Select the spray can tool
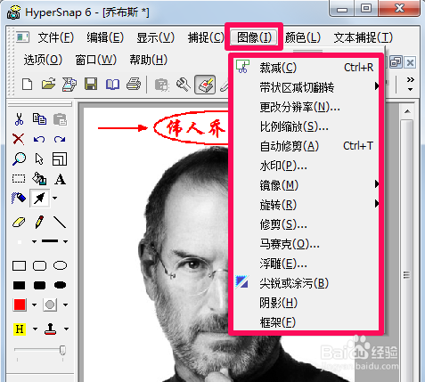Screen dimensions: 425x382 coord(19,198)
